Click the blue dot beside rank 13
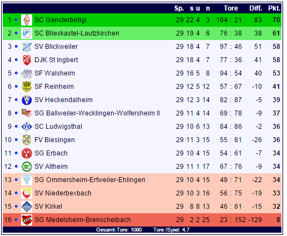Viewport: 287px width, 236px height. pyautogui.click(x=16, y=180)
